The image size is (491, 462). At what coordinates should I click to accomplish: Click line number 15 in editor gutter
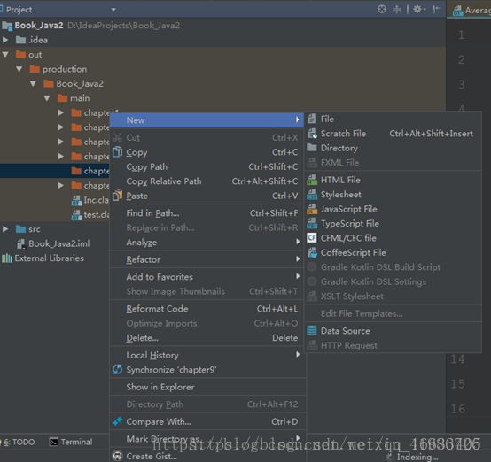[457, 384]
